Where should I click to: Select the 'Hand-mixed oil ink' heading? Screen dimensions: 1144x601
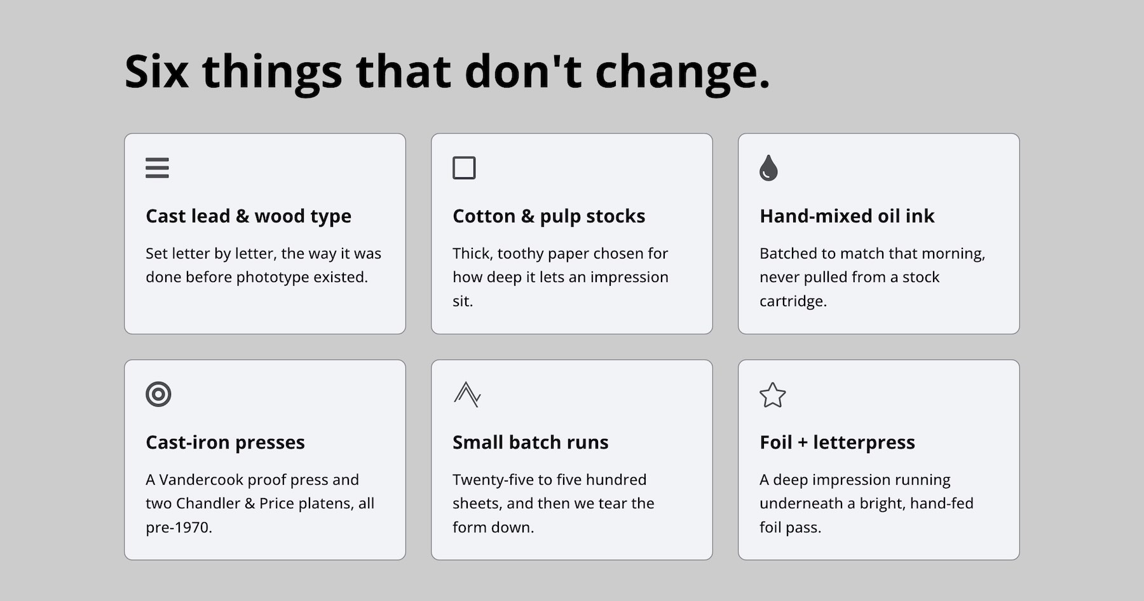click(x=847, y=216)
